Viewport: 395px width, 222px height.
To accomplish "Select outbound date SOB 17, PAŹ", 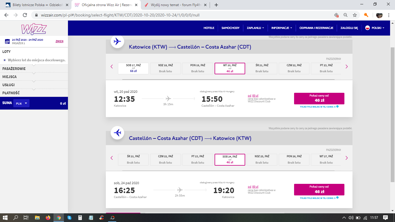I will coord(133,69).
